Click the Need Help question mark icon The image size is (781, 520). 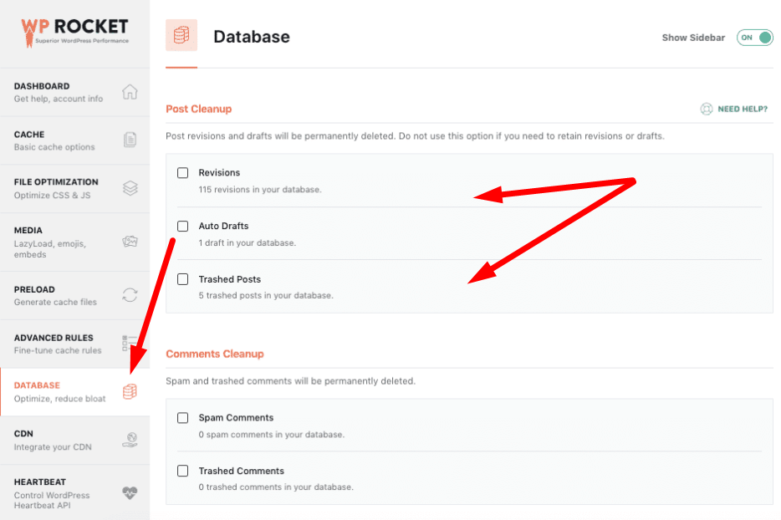coord(705,109)
